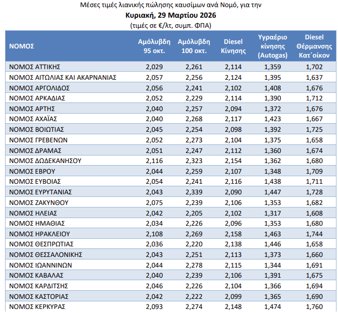Image resolution: width=338 pixels, height=313 pixels.
Task: Select heating diesel price 1,608 for ΗΛΕΙΑΣ
Action: pos(314,213)
